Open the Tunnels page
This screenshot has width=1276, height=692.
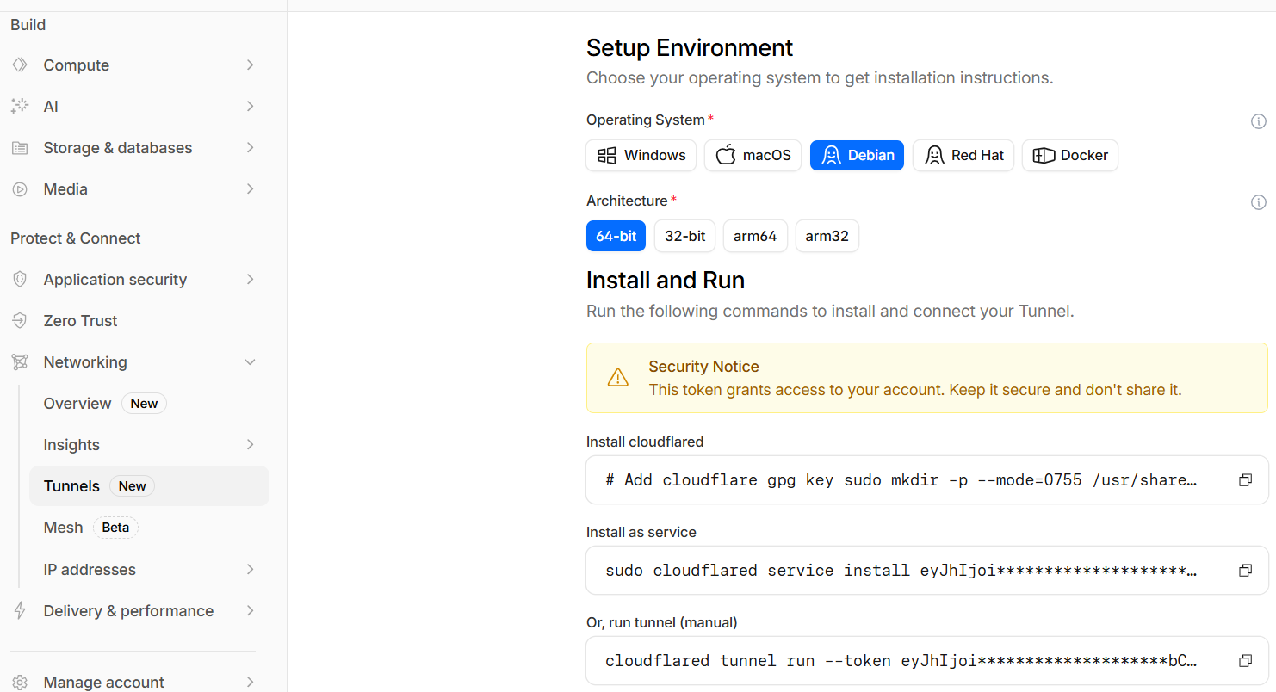click(149, 486)
